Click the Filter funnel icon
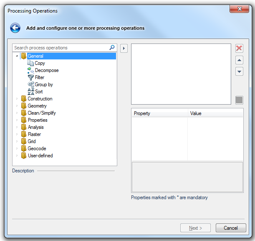Viewport: 255px width, 241px height. point(30,77)
